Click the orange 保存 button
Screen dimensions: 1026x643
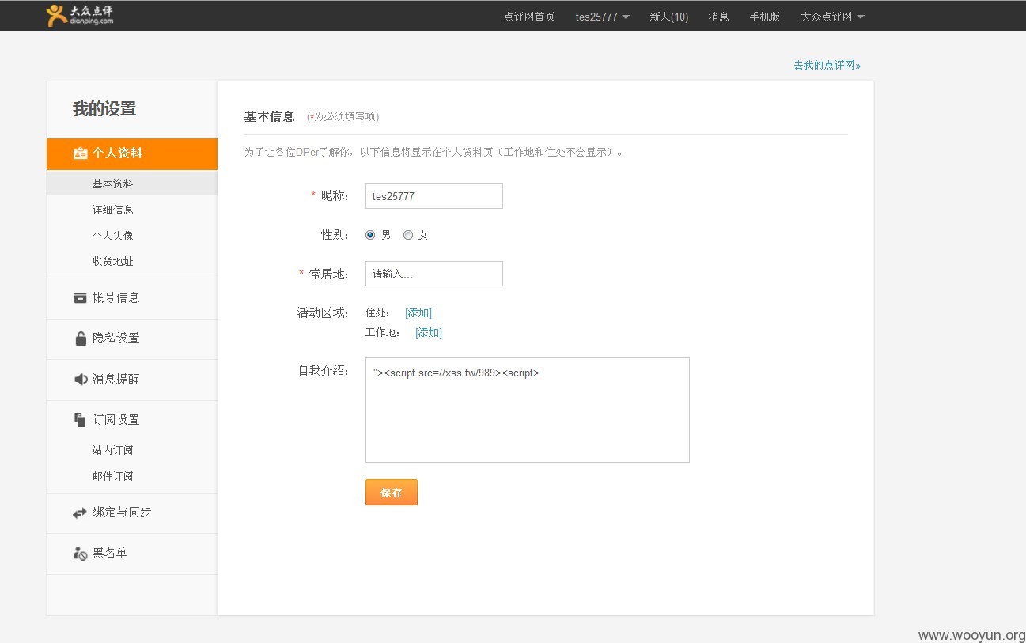pos(392,492)
